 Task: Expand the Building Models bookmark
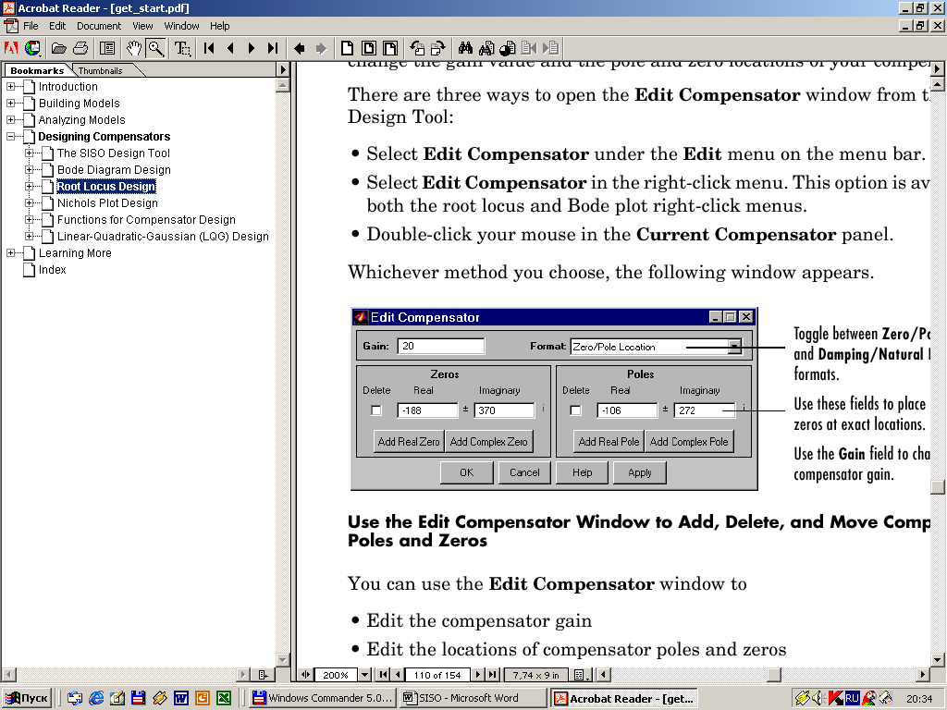[x=11, y=104]
